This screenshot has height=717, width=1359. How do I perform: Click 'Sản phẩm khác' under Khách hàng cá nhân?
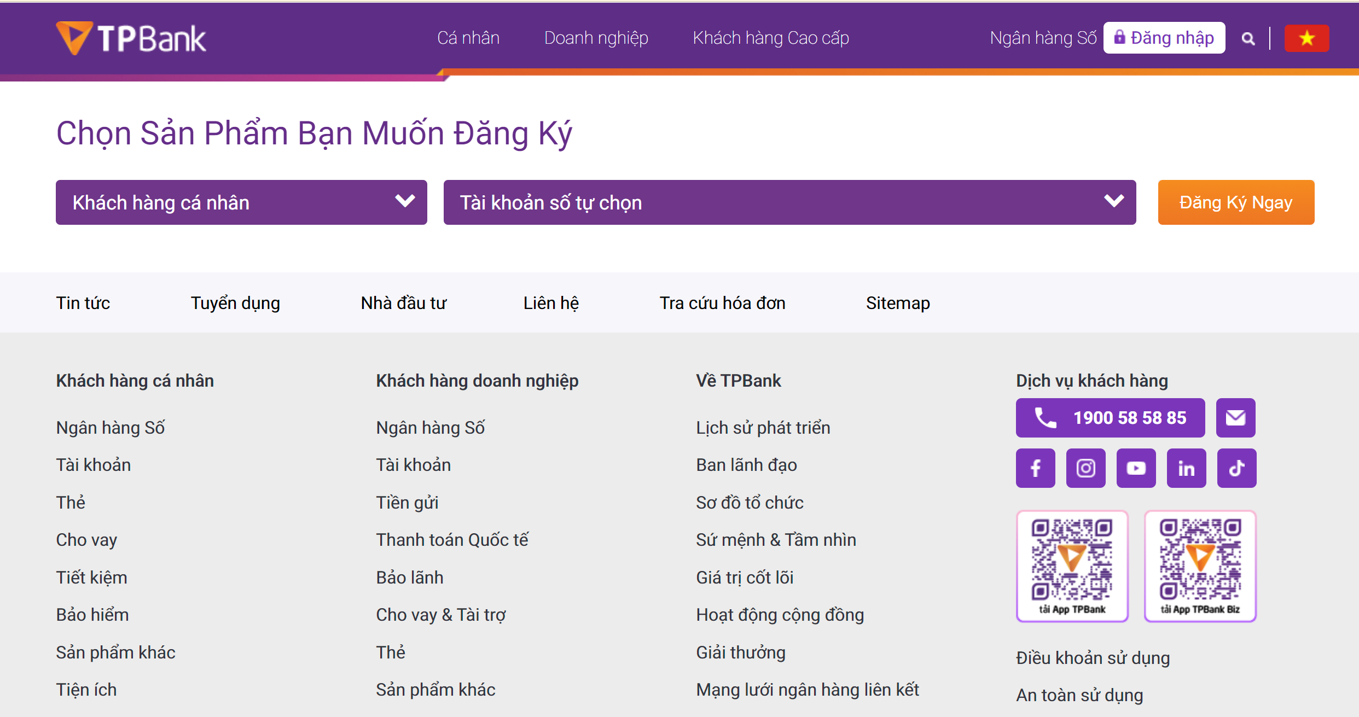pyautogui.click(x=115, y=652)
